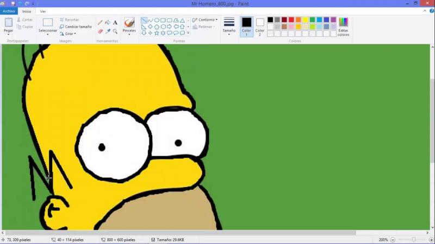Choose the Hexagon shape
Image resolution: width=435 pixels, height=244 pixels.
coord(163,27)
